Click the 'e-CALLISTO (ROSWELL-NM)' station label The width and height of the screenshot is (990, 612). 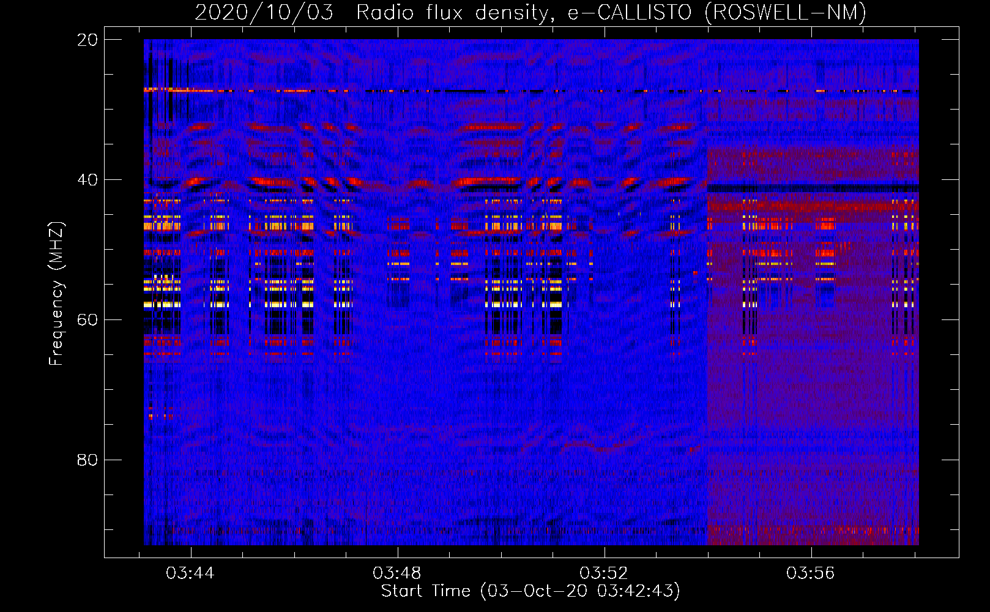click(x=717, y=12)
